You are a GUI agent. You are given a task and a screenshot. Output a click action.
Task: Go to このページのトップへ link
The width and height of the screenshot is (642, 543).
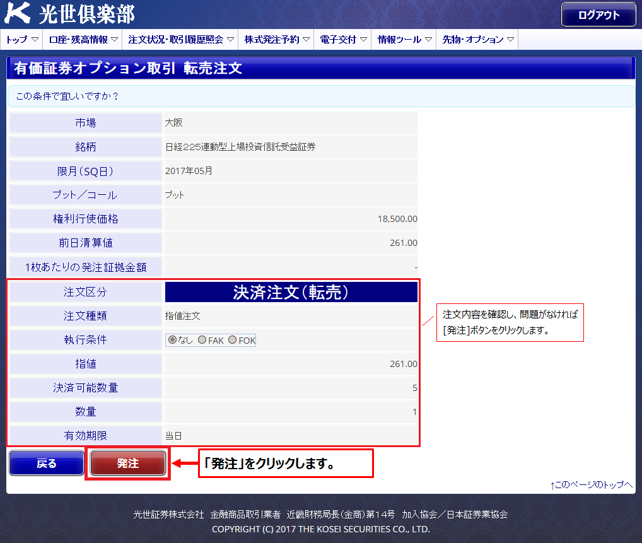(591, 485)
